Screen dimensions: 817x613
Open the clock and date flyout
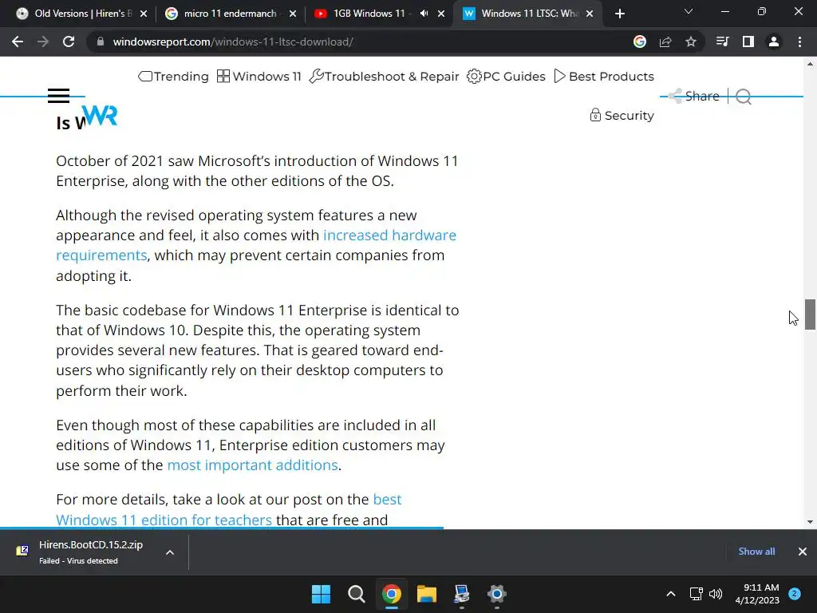[x=757, y=594]
